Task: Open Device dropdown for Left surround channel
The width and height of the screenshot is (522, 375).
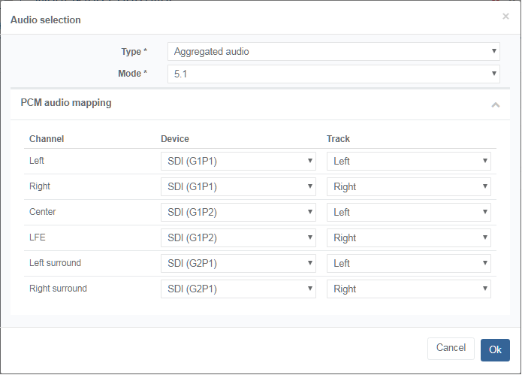Action: click(238, 263)
